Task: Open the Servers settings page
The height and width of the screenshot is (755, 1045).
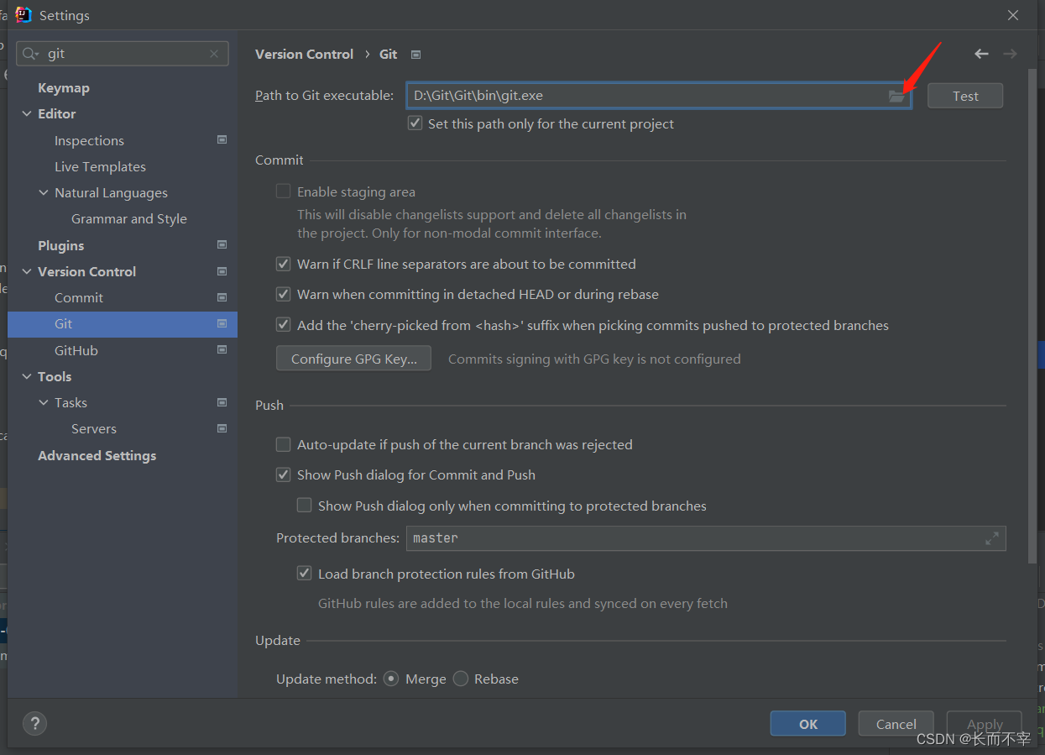Action: (94, 428)
